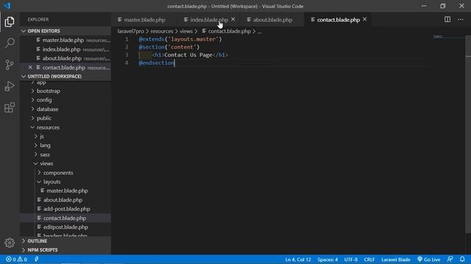Close contact.blade.php in Open Editors list
The height and width of the screenshot is (264, 471).
[30, 67]
